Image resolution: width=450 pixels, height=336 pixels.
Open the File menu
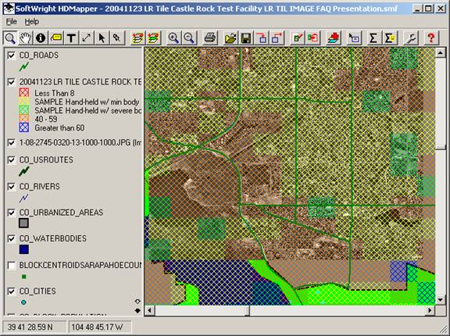click(11, 22)
